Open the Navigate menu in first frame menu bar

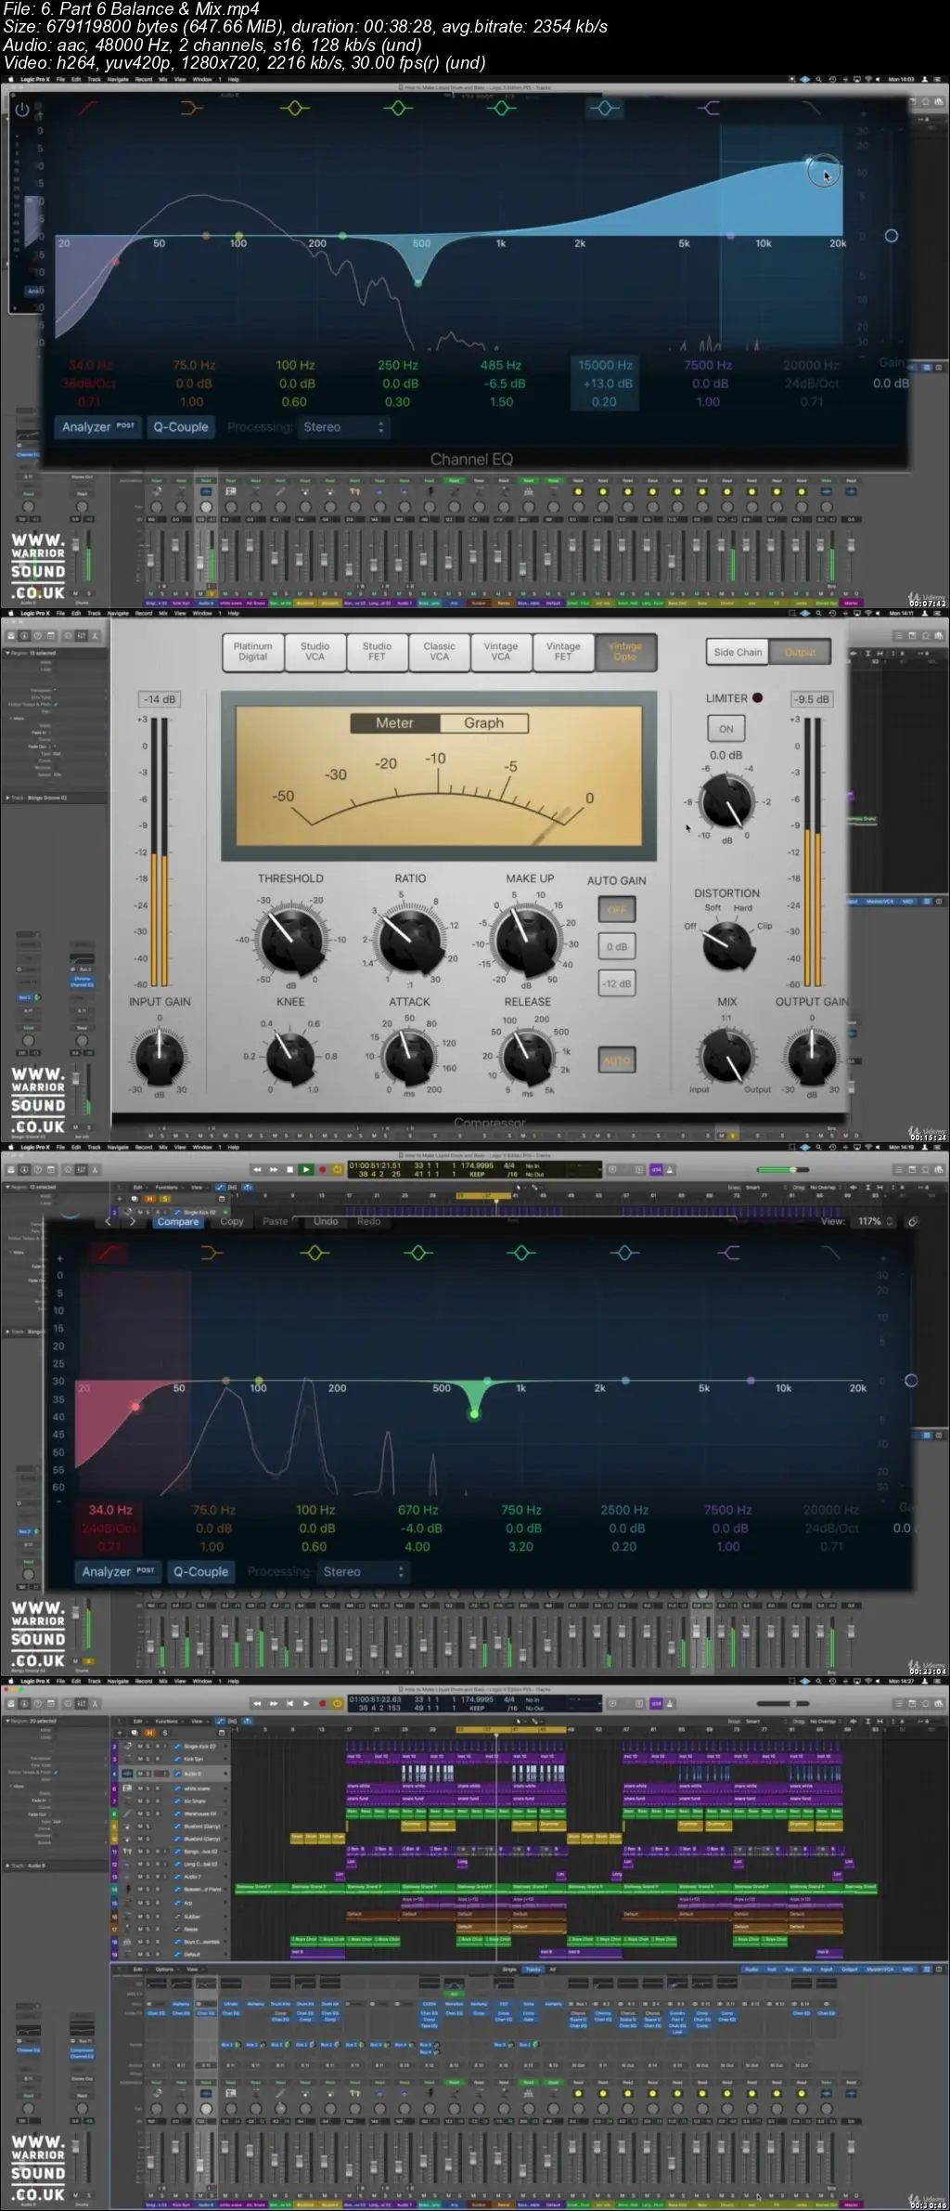coord(117,79)
